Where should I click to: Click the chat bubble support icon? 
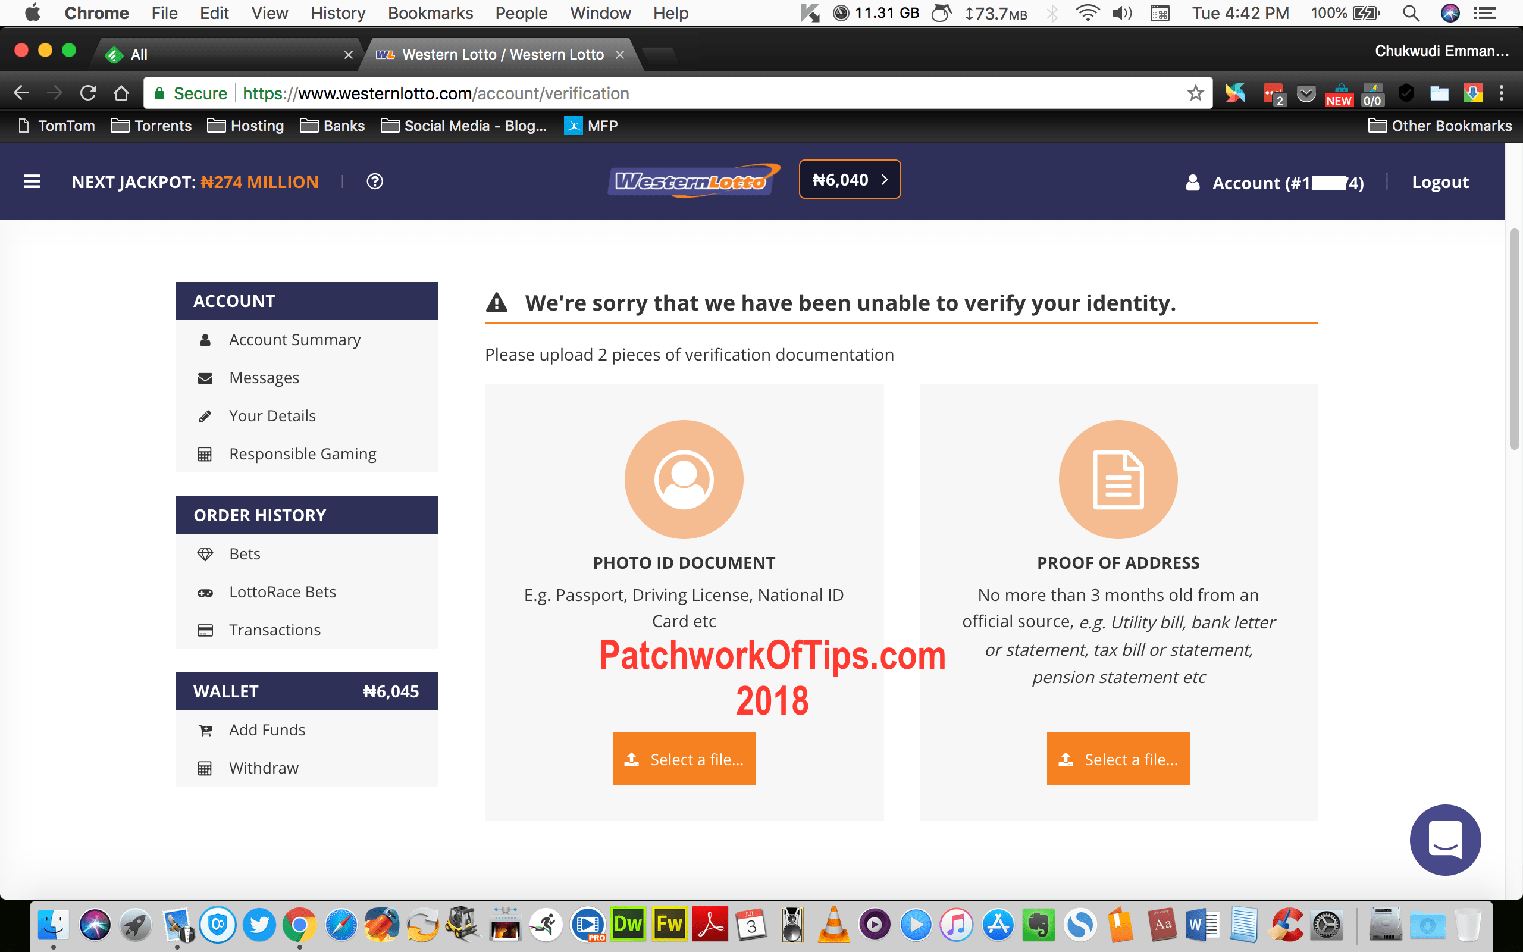(x=1445, y=840)
